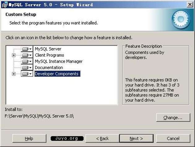Select the MySQL Server feature label
Image resolution: width=195 pixels, height=147 pixels.
(x=48, y=49)
